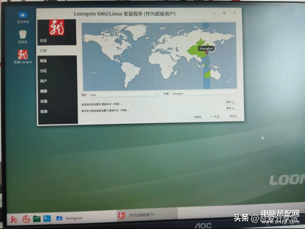
Task: Click the number and date locale text line
Action: (x=105, y=111)
